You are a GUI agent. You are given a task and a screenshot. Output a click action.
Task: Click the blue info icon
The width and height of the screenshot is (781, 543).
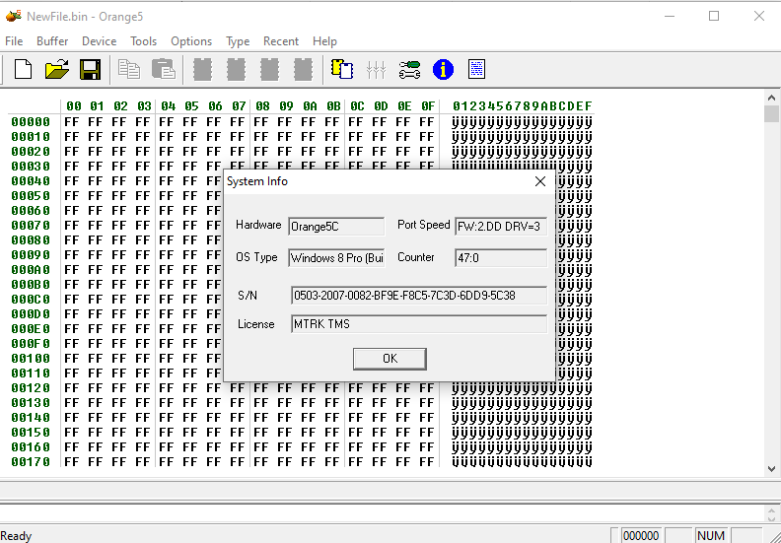(443, 69)
